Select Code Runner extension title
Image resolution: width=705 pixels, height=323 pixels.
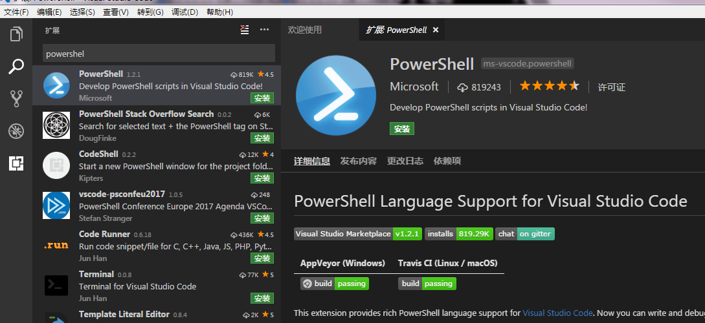tap(104, 234)
